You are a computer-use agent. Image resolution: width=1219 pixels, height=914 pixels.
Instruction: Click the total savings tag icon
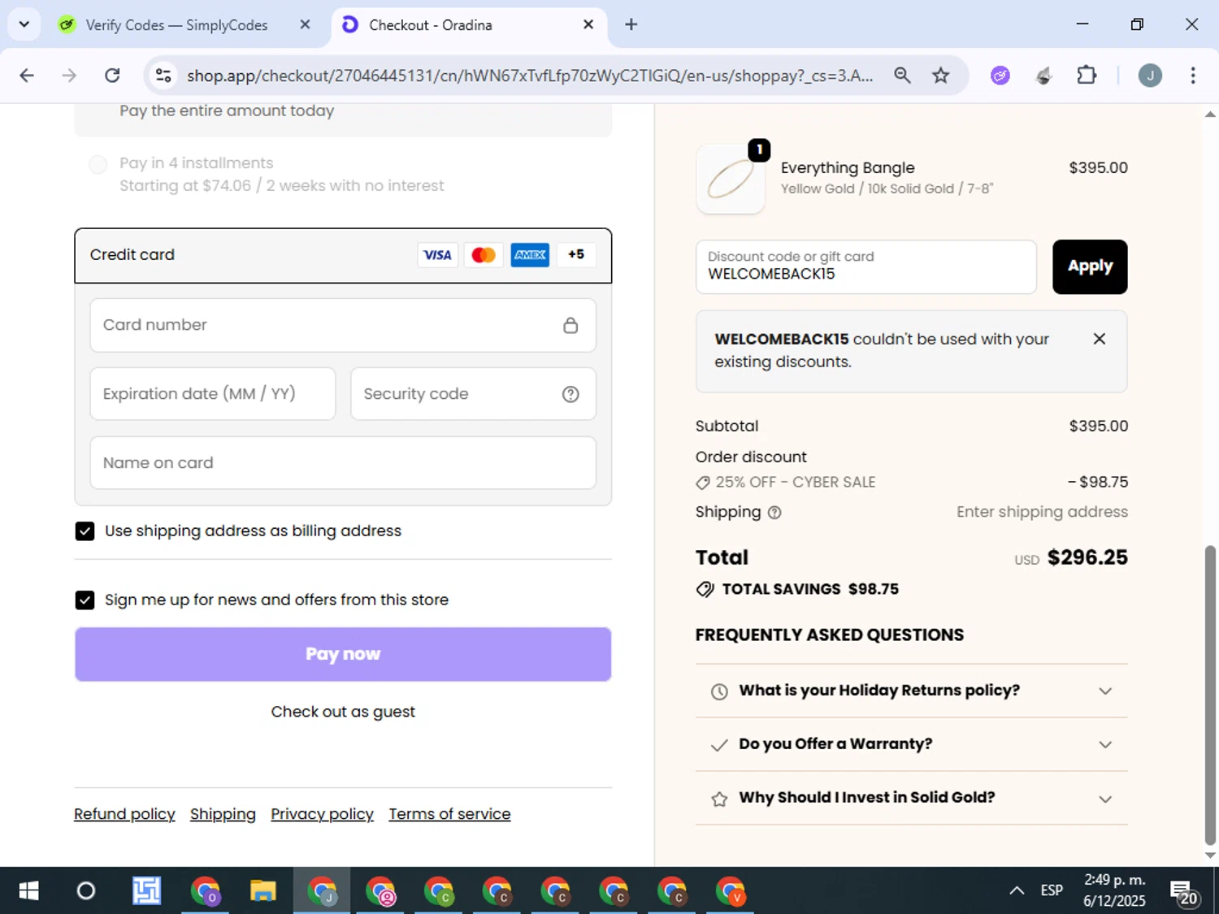coord(705,590)
